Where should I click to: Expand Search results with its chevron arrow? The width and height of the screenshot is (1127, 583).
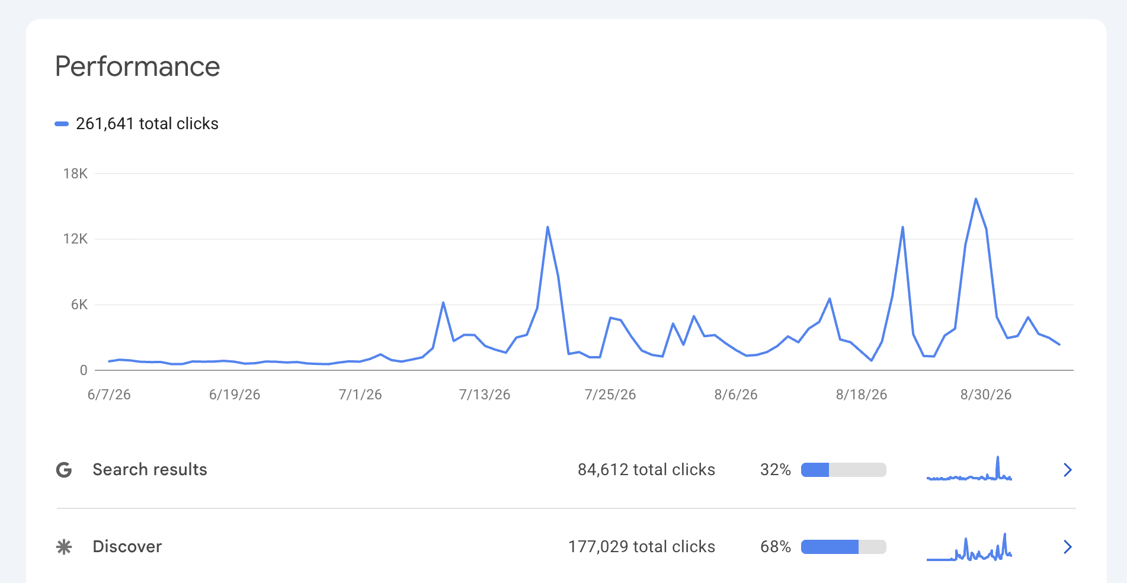point(1068,470)
